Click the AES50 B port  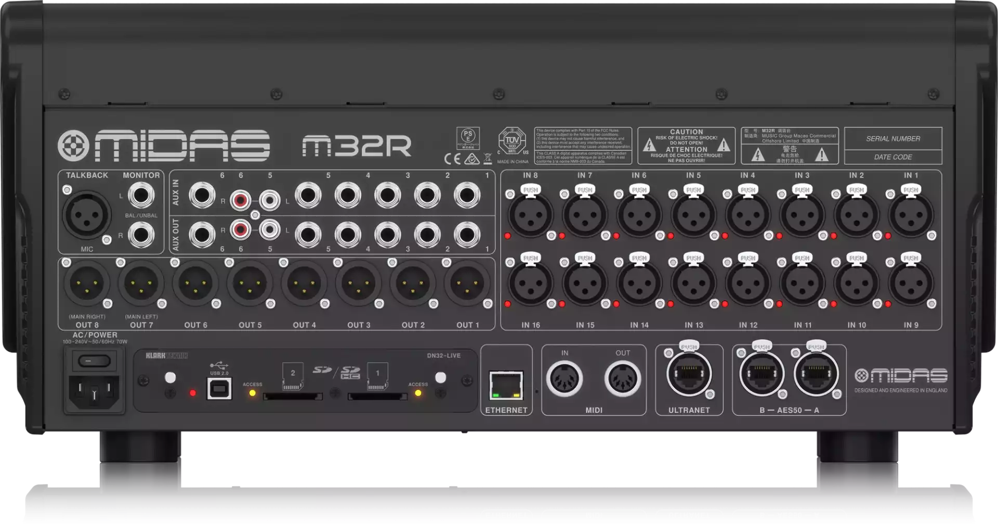pos(762,373)
